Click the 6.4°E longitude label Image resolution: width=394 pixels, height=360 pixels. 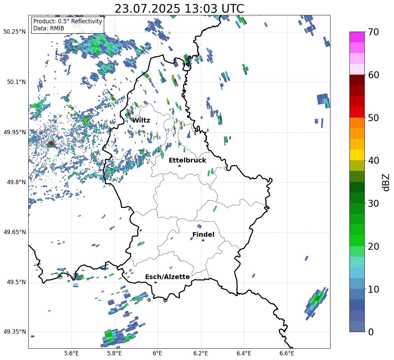(x=244, y=353)
